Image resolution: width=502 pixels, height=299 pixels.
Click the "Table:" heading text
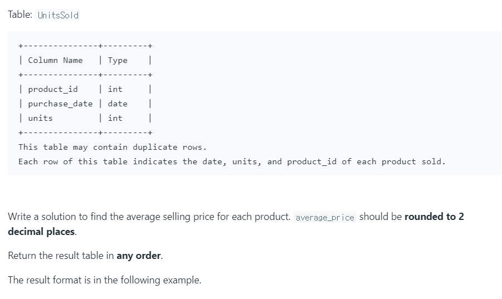(x=20, y=15)
